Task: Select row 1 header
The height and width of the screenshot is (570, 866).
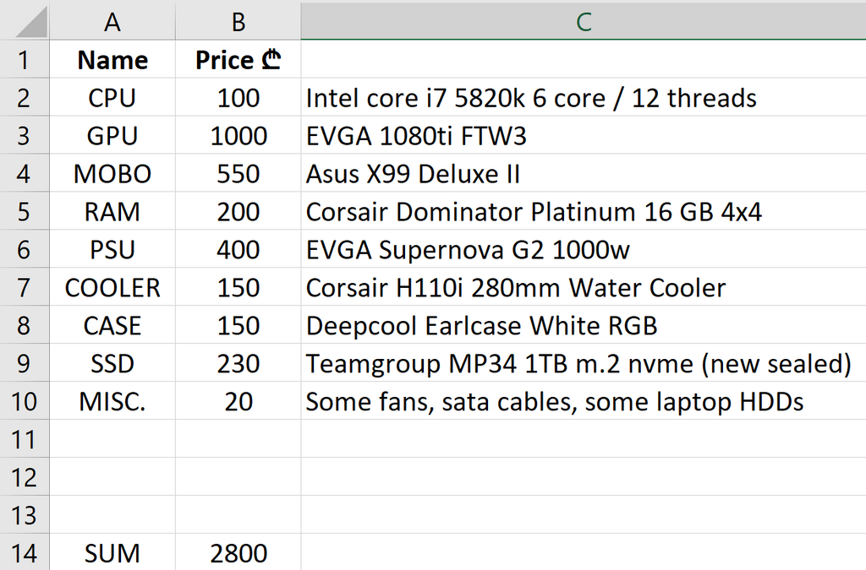Action: pos(24,60)
